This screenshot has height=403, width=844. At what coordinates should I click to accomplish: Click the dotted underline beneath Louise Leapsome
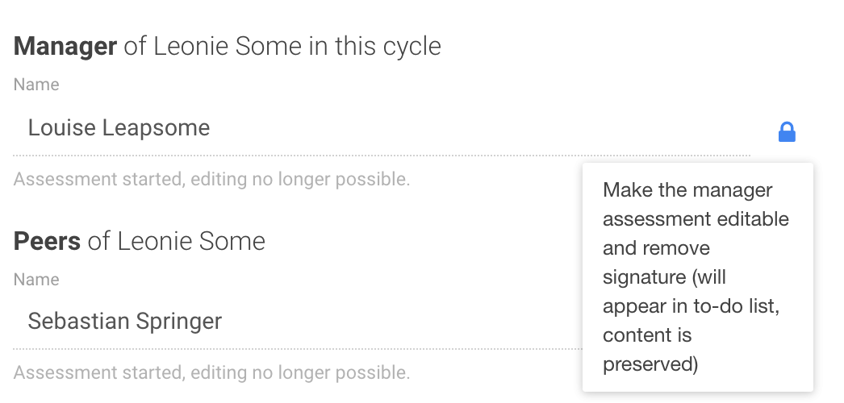382,156
